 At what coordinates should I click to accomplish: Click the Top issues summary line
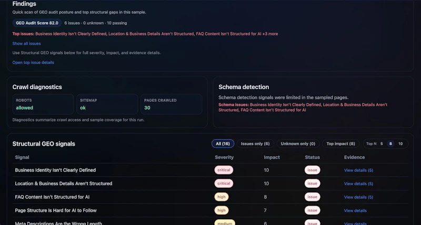(145, 34)
